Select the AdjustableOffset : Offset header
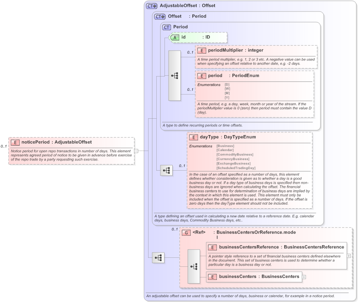This screenshot has height=302, width=358. (x=187, y=5)
